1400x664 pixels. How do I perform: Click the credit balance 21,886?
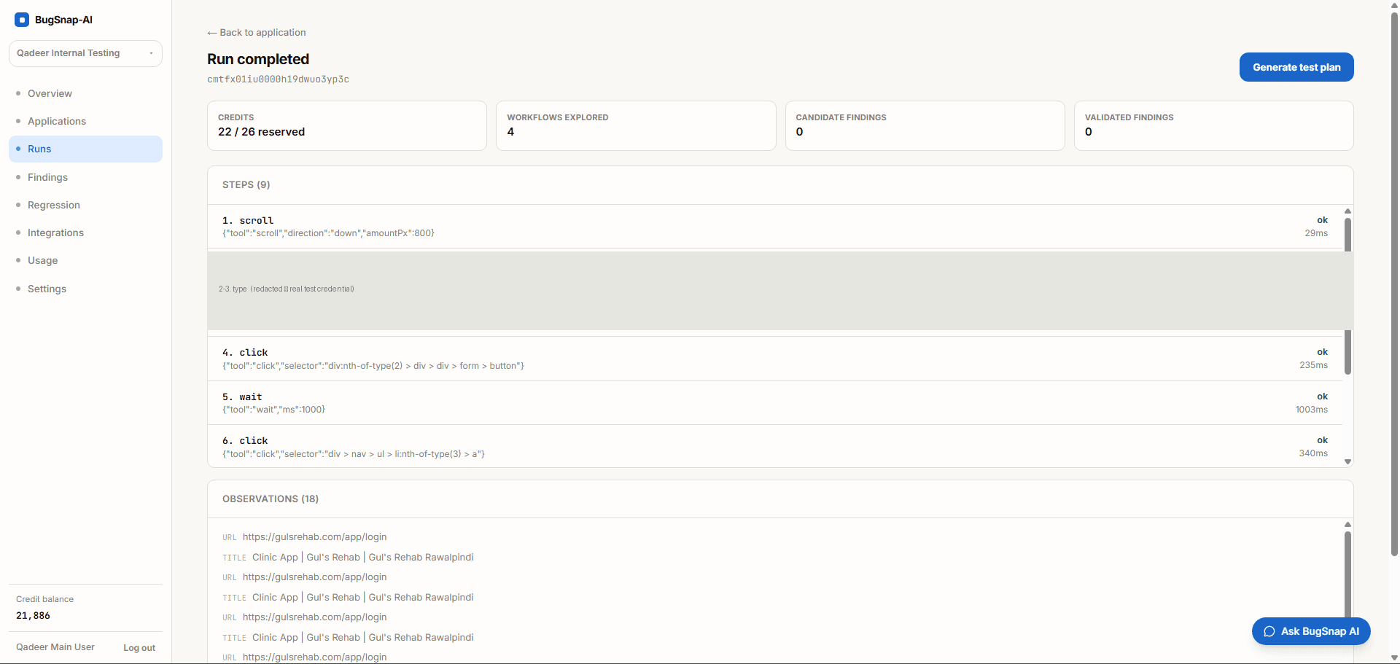click(34, 616)
